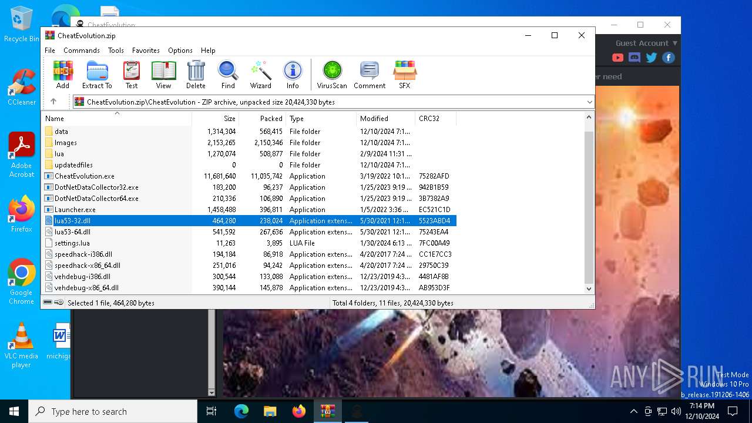Click Discord icon in background window
This screenshot has width=752, height=423.
634,58
